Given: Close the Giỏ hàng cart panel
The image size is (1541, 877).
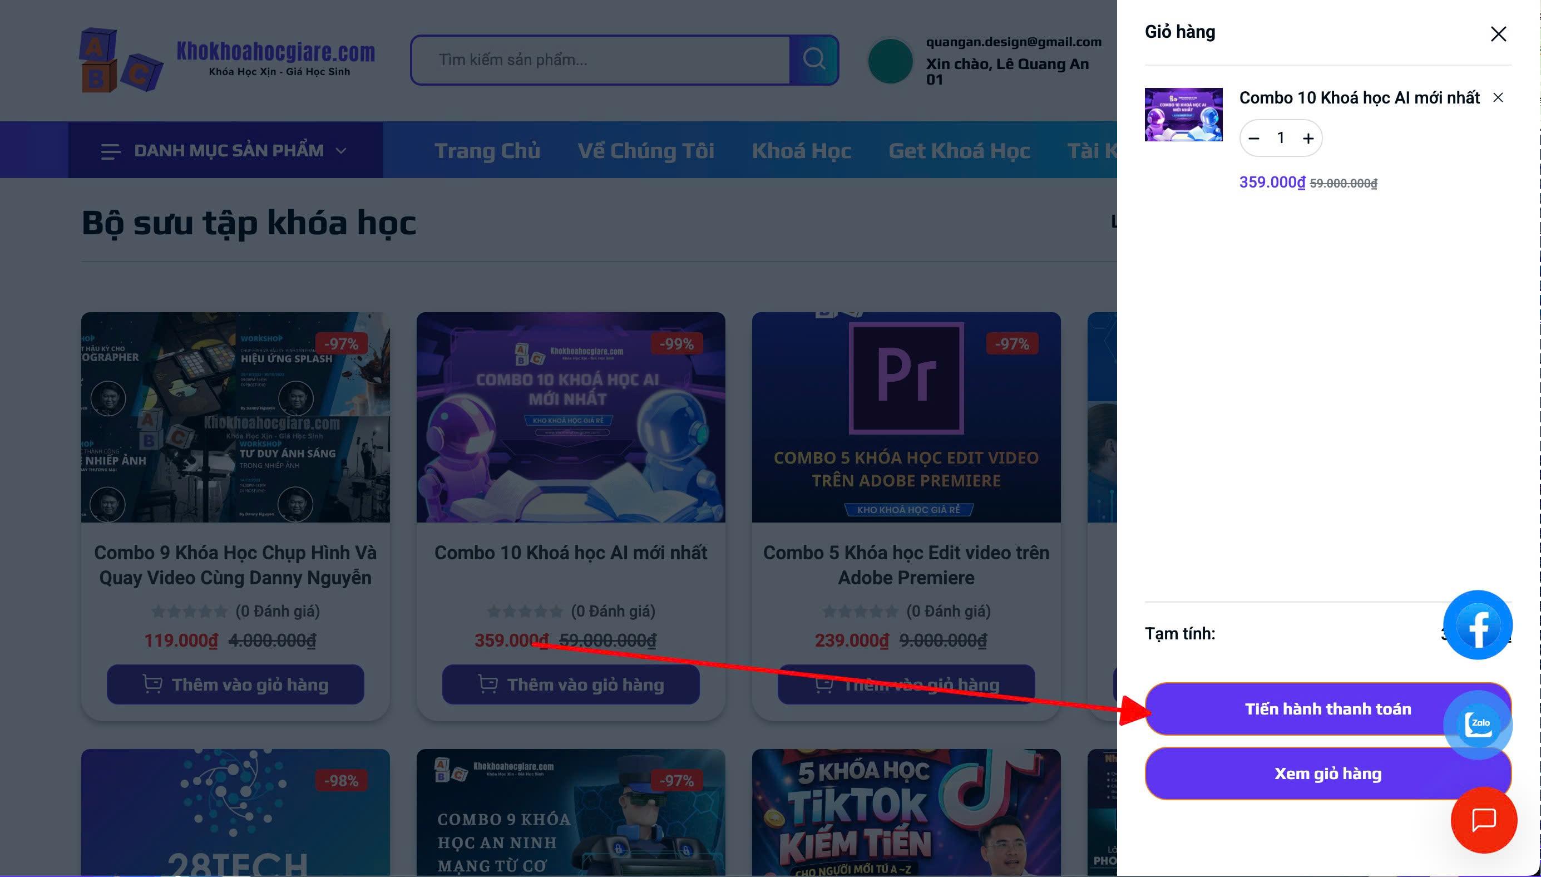Looking at the screenshot, I should 1498,34.
